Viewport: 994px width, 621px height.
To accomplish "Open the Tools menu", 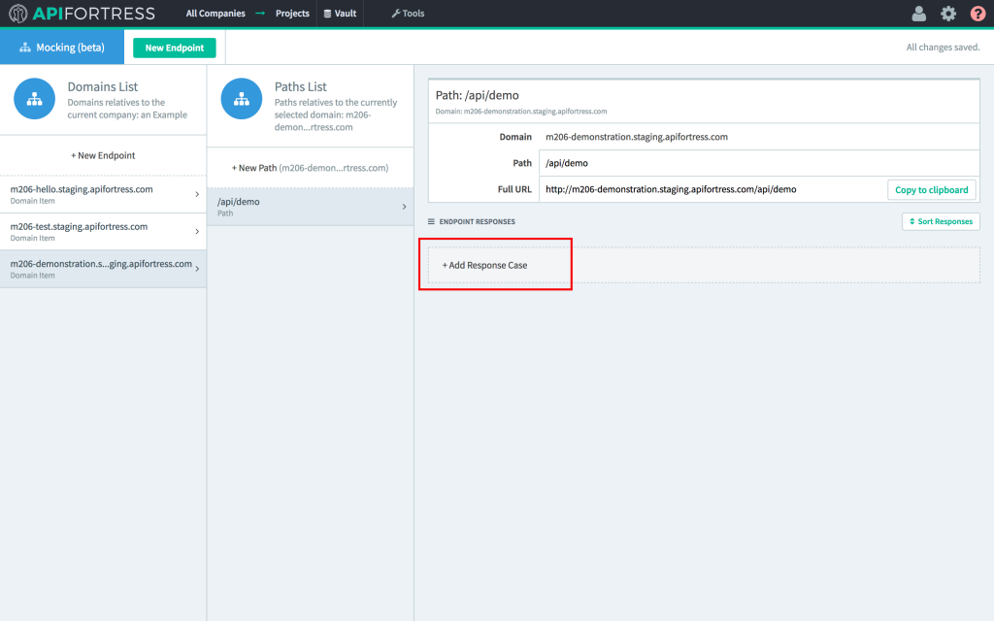I will [408, 14].
